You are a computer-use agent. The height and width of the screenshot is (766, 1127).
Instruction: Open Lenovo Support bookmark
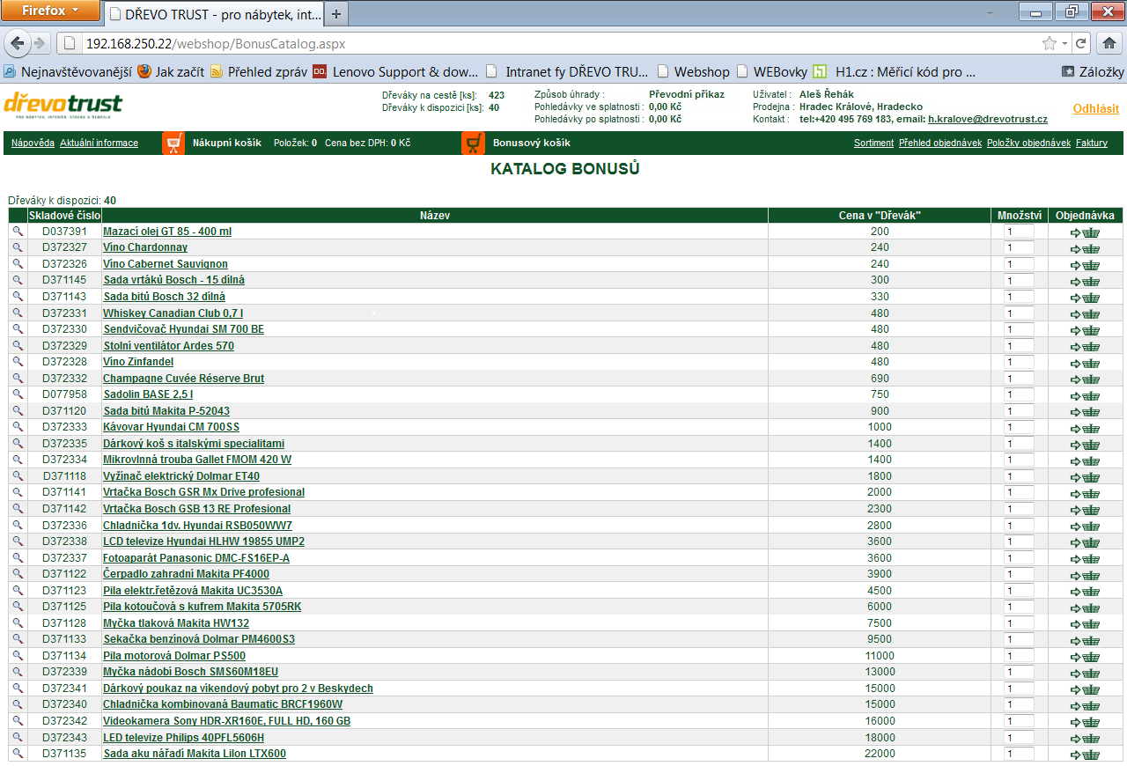395,72
